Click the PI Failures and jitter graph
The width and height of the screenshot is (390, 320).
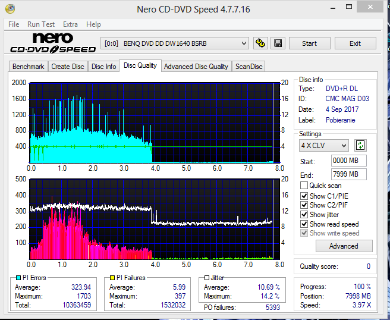tap(155, 219)
